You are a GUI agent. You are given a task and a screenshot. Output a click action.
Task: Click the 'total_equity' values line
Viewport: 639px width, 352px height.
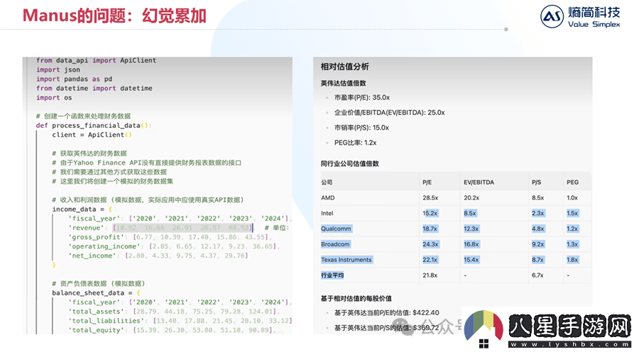tap(172, 330)
